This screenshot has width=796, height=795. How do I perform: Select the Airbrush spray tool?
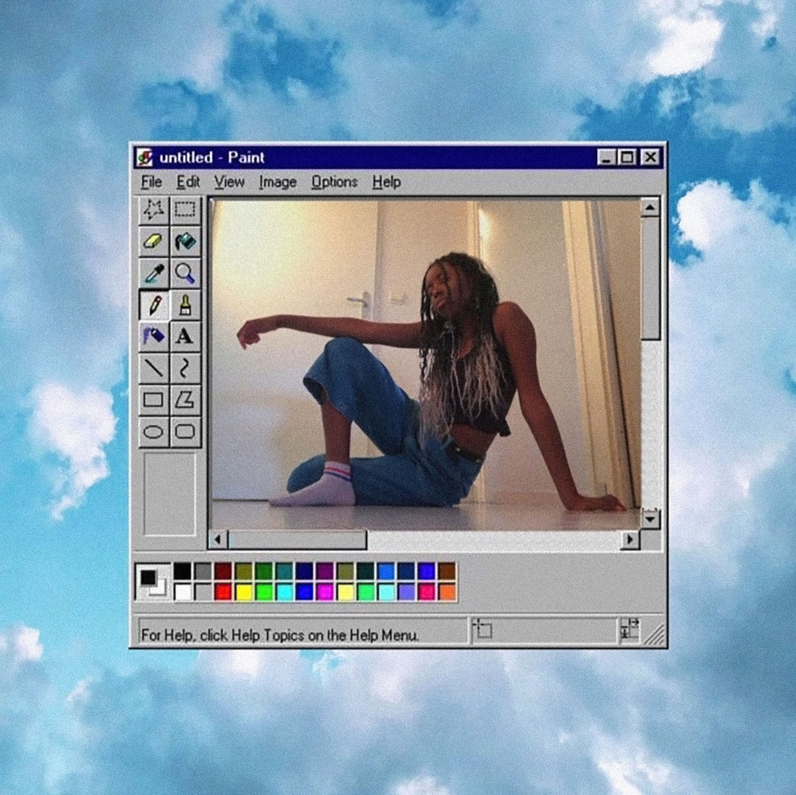pos(154,336)
